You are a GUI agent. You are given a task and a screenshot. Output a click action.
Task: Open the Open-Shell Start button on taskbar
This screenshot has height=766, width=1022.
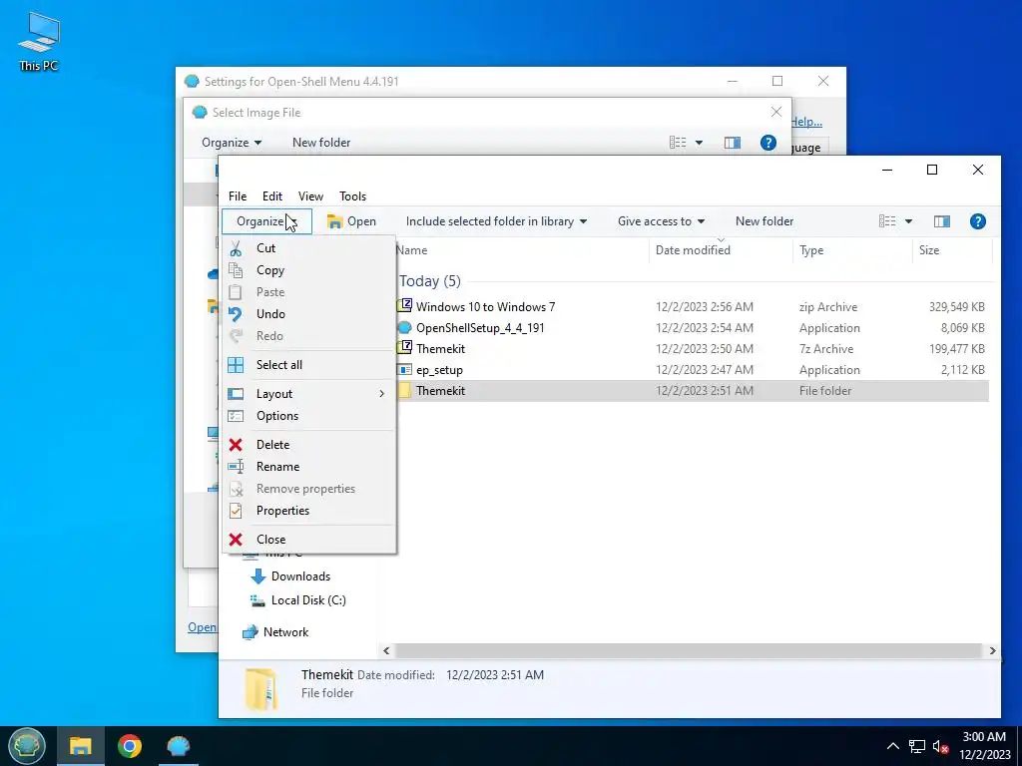pos(27,746)
